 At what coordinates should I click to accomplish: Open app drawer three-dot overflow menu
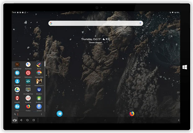coord(42,114)
